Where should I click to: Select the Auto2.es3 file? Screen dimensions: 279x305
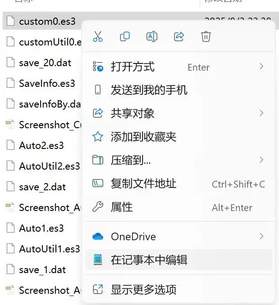[x=41, y=145]
